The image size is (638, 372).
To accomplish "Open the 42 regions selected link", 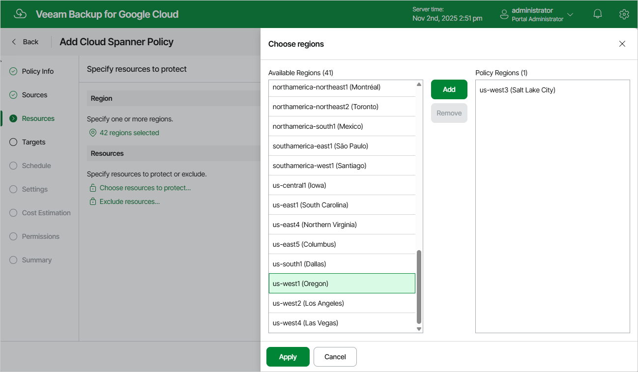I will pos(129,133).
